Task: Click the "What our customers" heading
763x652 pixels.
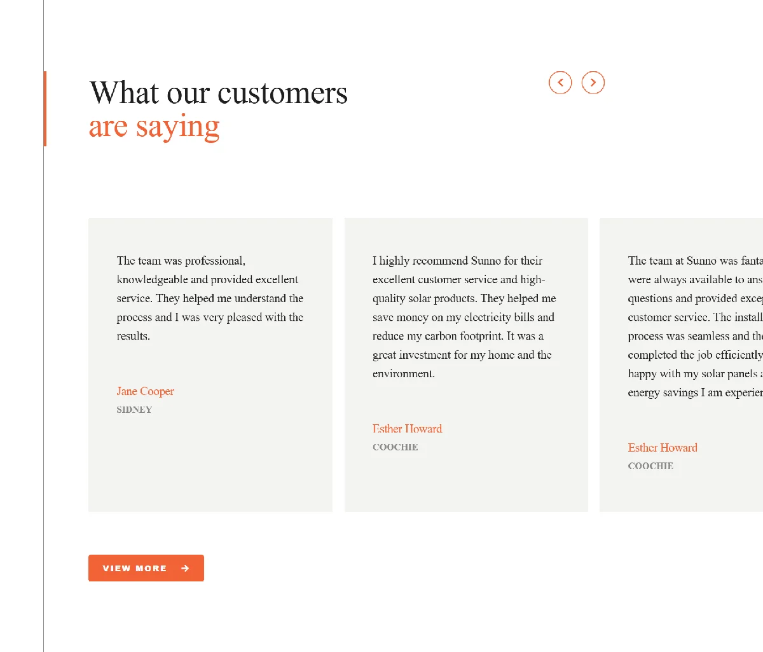Action: [x=218, y=93]
